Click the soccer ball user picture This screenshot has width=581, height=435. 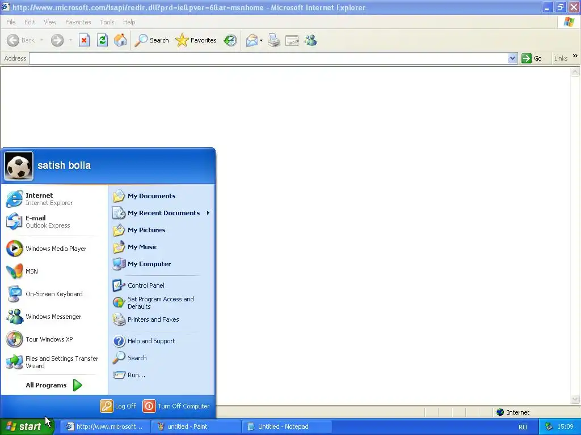(19, 166)
